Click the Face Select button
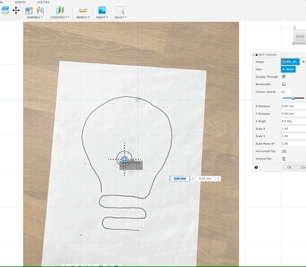 click(x=288, y=69)
